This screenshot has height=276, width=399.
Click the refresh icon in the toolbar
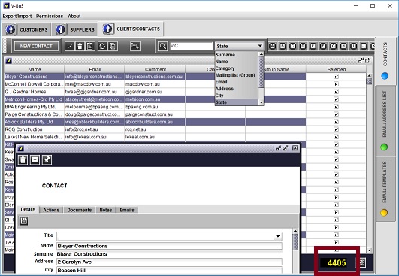click(x=102, y=46)
